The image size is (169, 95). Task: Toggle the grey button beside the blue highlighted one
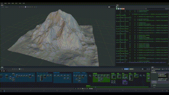[x=132, y=69]
